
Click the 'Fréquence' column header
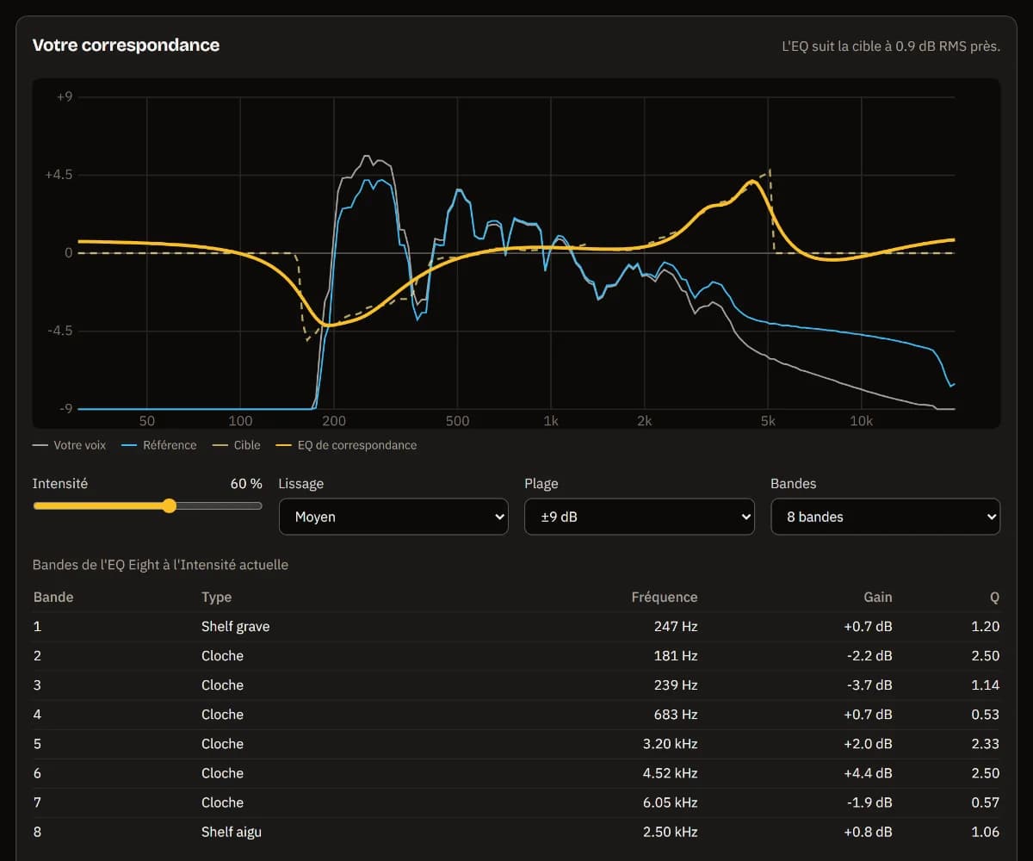[x=665, y=597]
